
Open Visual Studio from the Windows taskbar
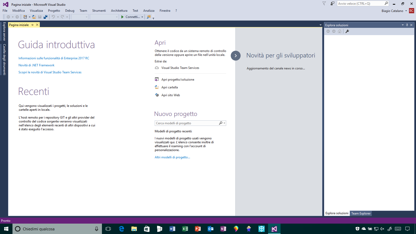[274, 229]
